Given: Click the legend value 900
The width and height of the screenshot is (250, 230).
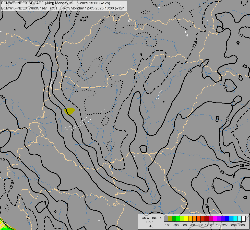Looking at the screenshot, I should [x=200, y=225].
